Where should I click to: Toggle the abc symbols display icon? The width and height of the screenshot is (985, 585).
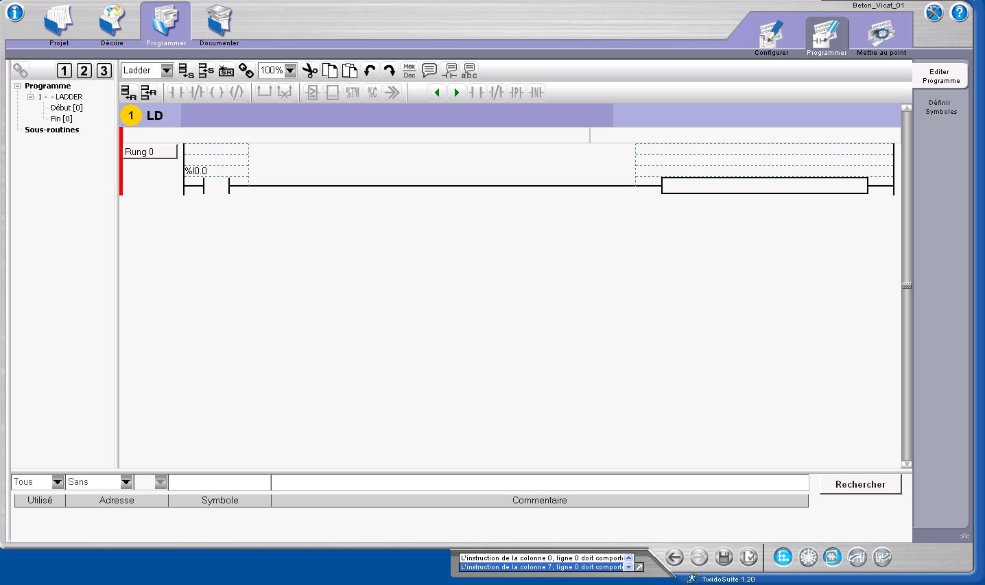tap(469, 71)
